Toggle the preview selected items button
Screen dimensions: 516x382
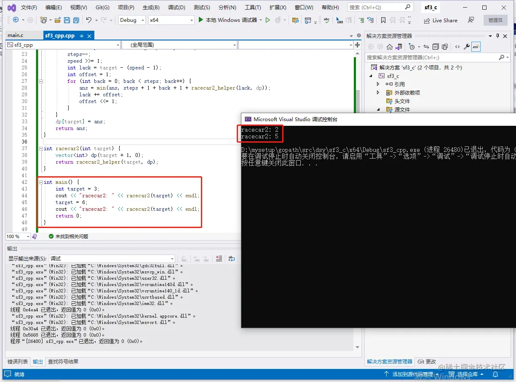pos(476,47)
